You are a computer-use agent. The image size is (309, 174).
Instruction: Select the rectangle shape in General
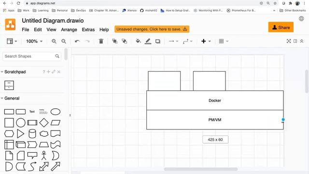[x=9, y=112]
